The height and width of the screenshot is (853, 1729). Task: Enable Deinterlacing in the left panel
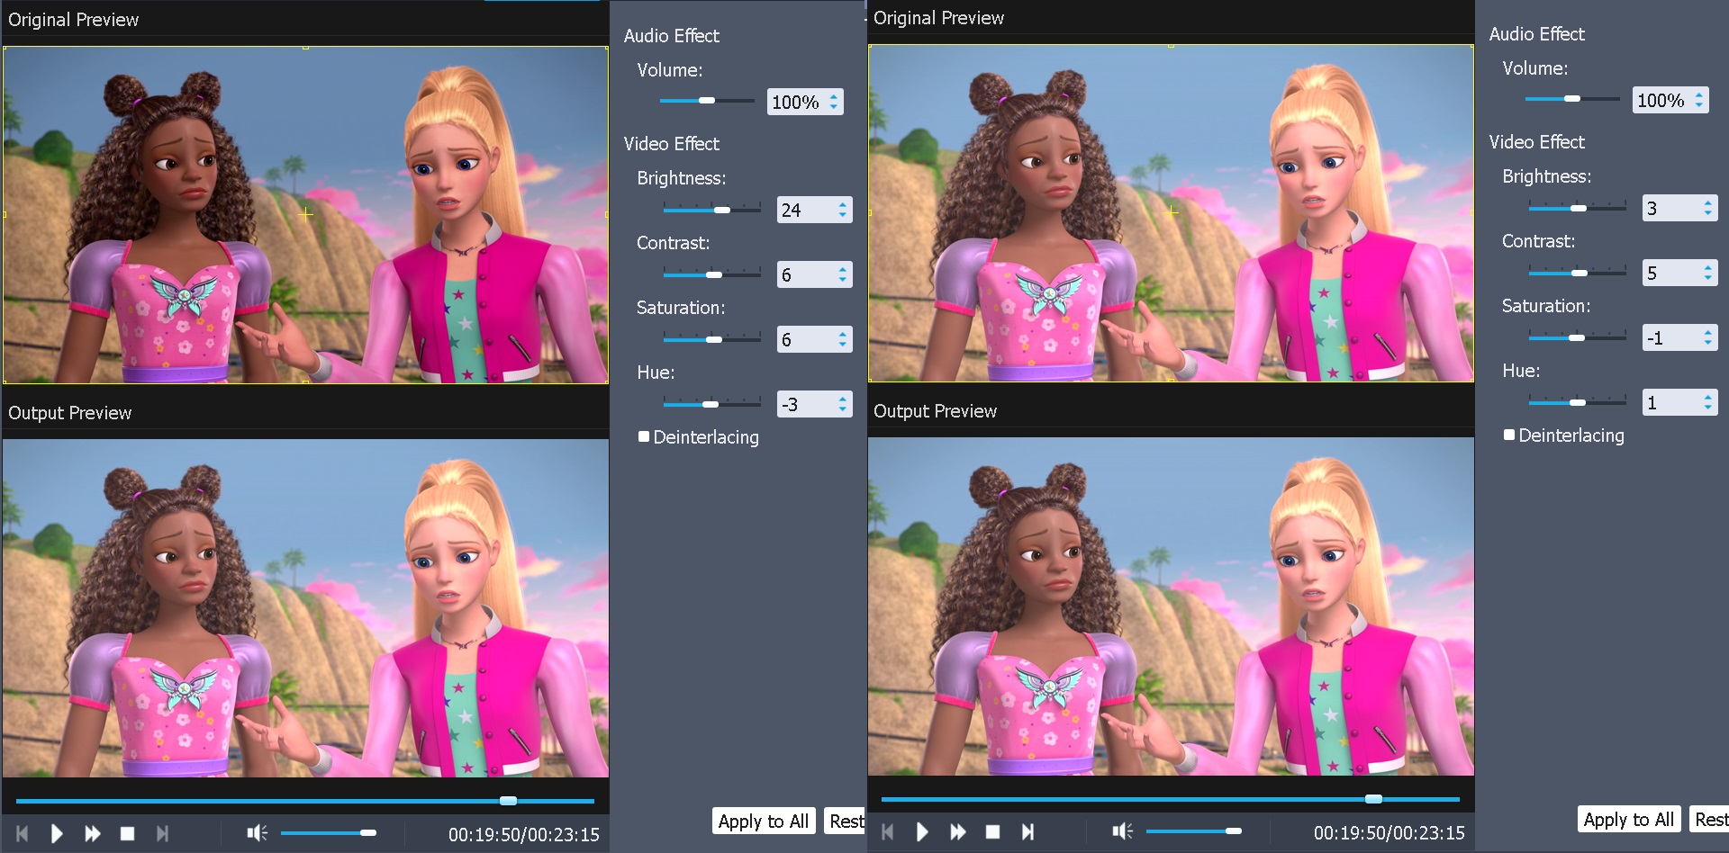pos(643,436)
